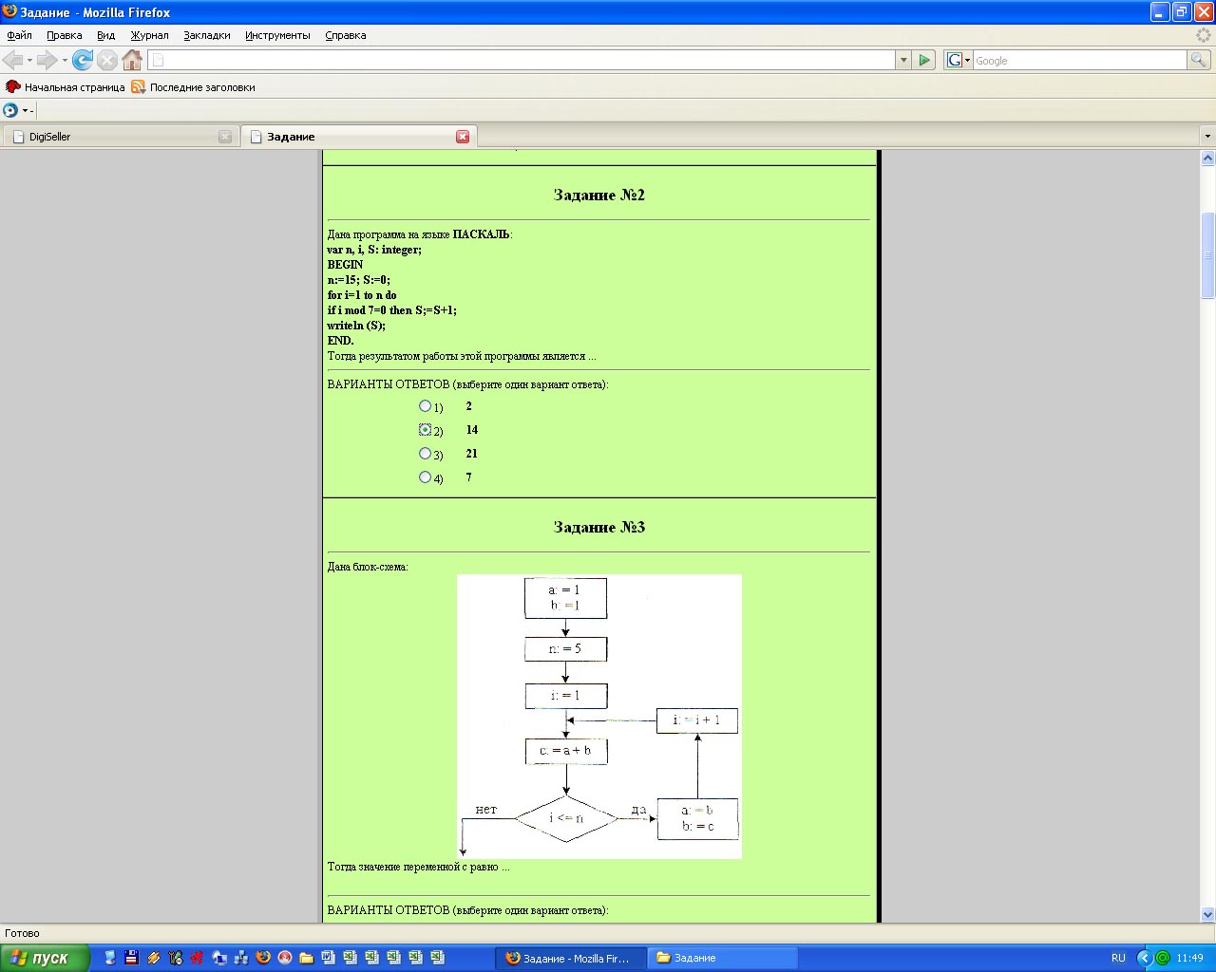Expand the list all tabs dropdown
Image resolution: width=1216 pixels, height=972 pixels.
click(1207, 137)
